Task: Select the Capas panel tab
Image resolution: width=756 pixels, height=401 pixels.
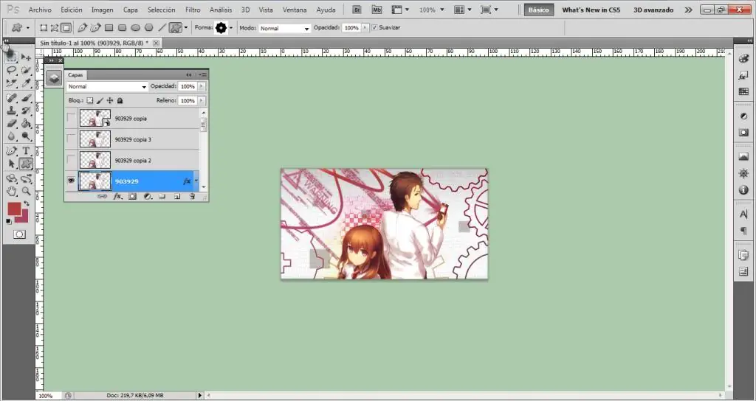Action: (x=75, y=74)
